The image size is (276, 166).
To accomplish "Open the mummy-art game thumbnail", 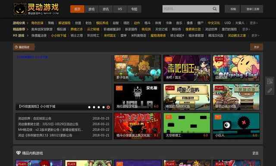I will (236, 97).
